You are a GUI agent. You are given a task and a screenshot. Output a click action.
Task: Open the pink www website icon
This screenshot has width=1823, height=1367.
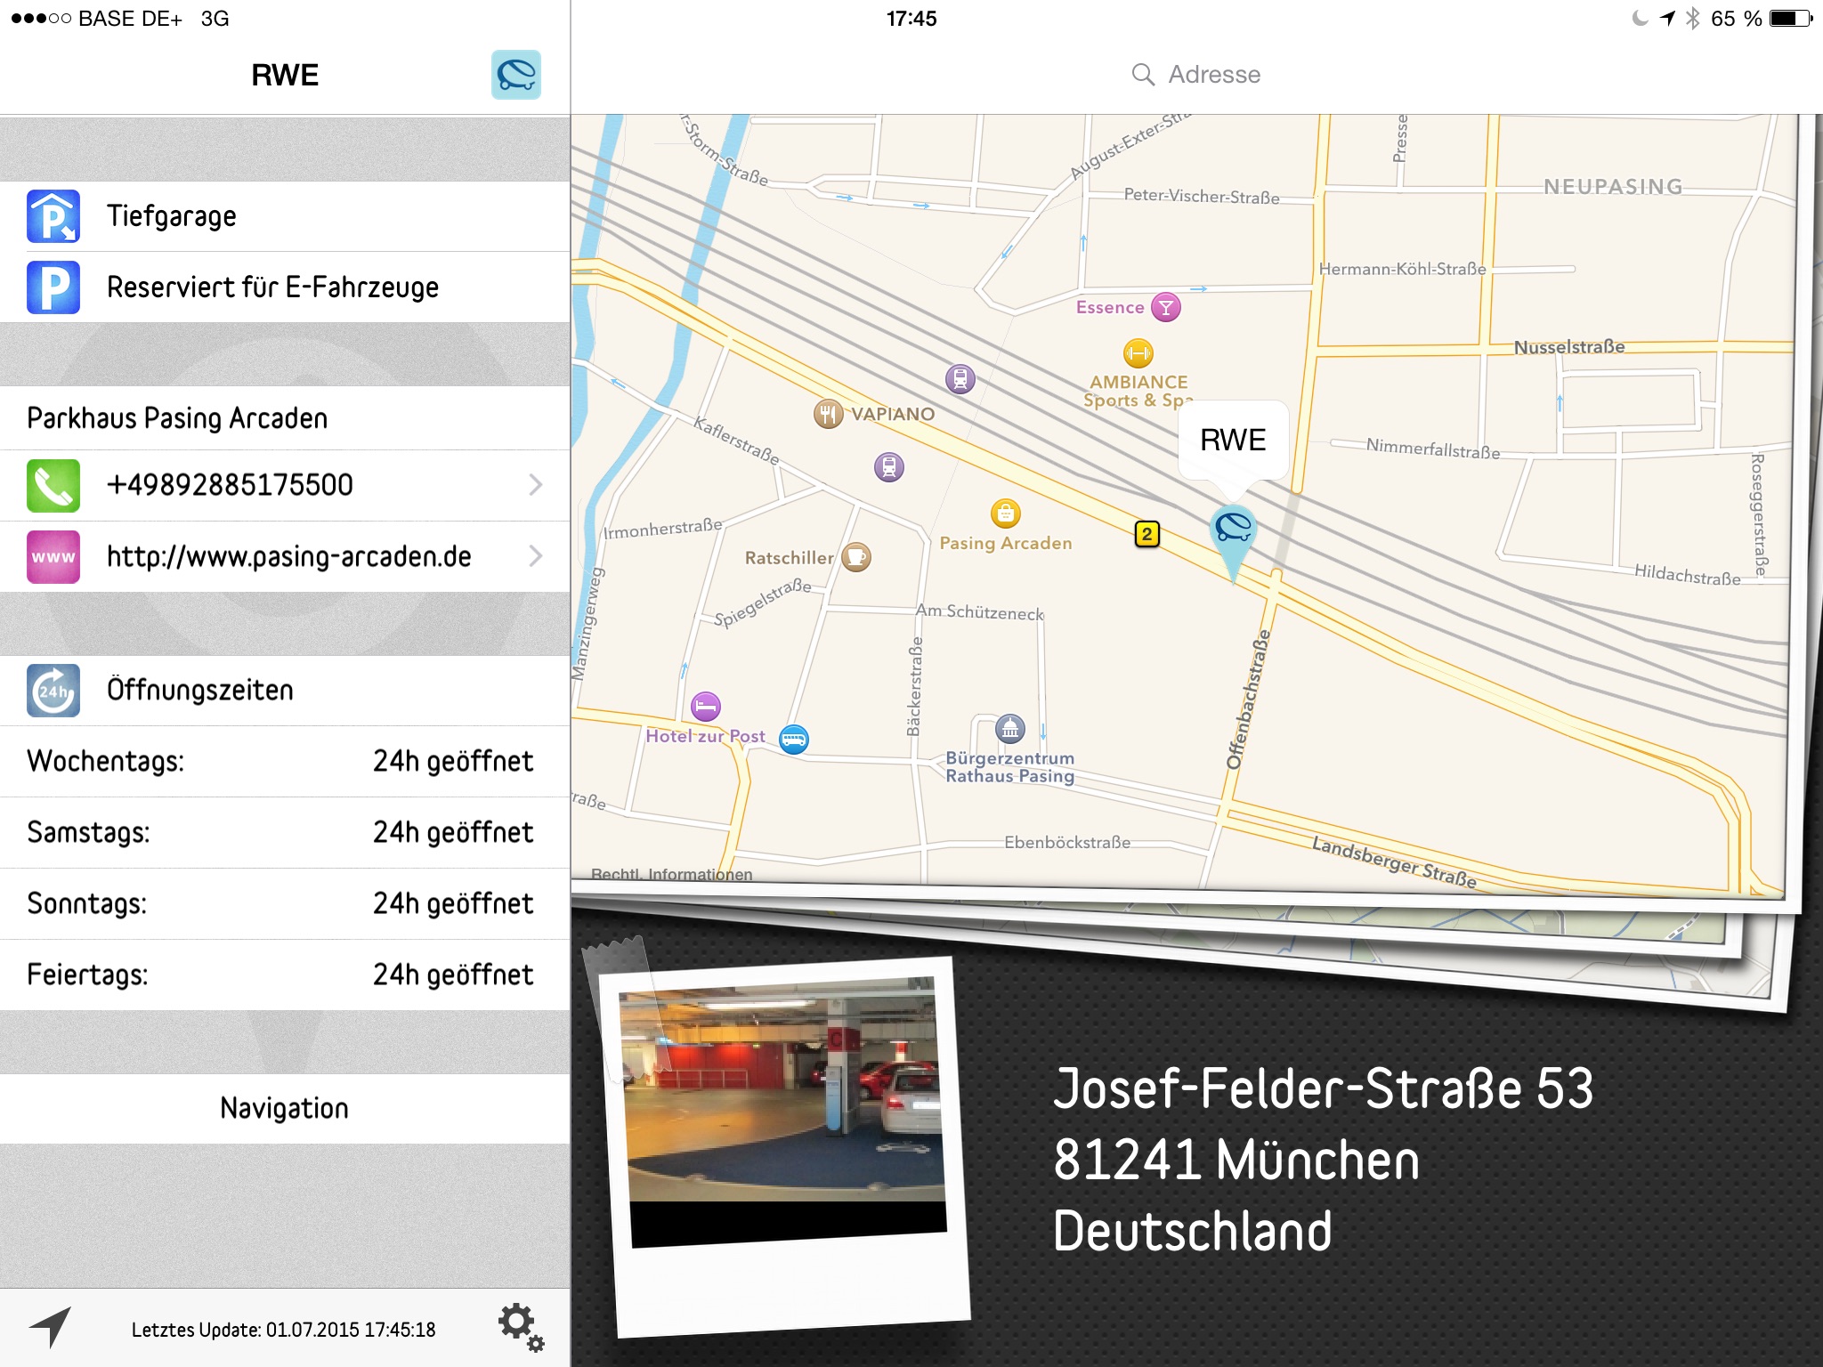[53, 556]
